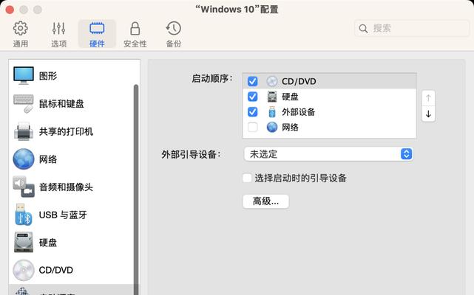Click 外部设备 USB icon in boot order list
The height and width of the screenshot is (295, 474).
pos(272,112)
